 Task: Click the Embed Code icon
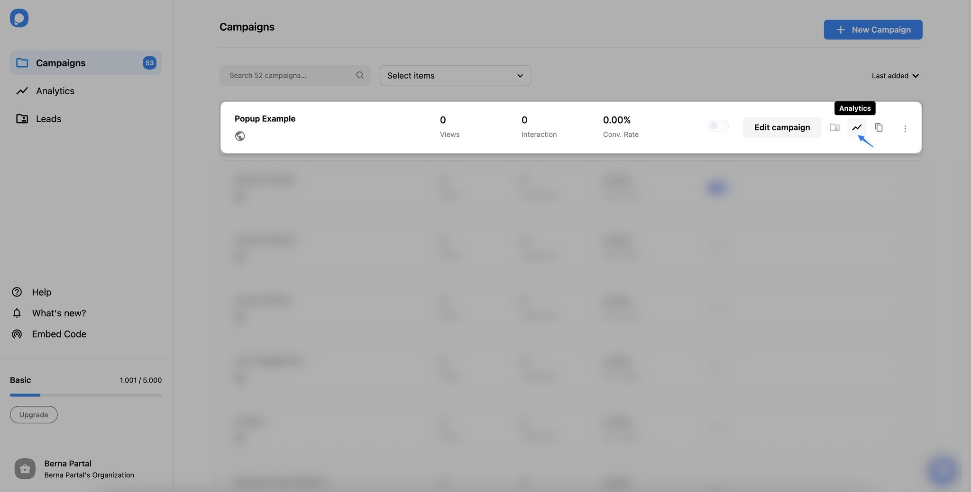[x=17, y=334]
